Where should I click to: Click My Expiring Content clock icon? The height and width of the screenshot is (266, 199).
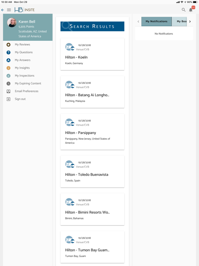(8, 83)
